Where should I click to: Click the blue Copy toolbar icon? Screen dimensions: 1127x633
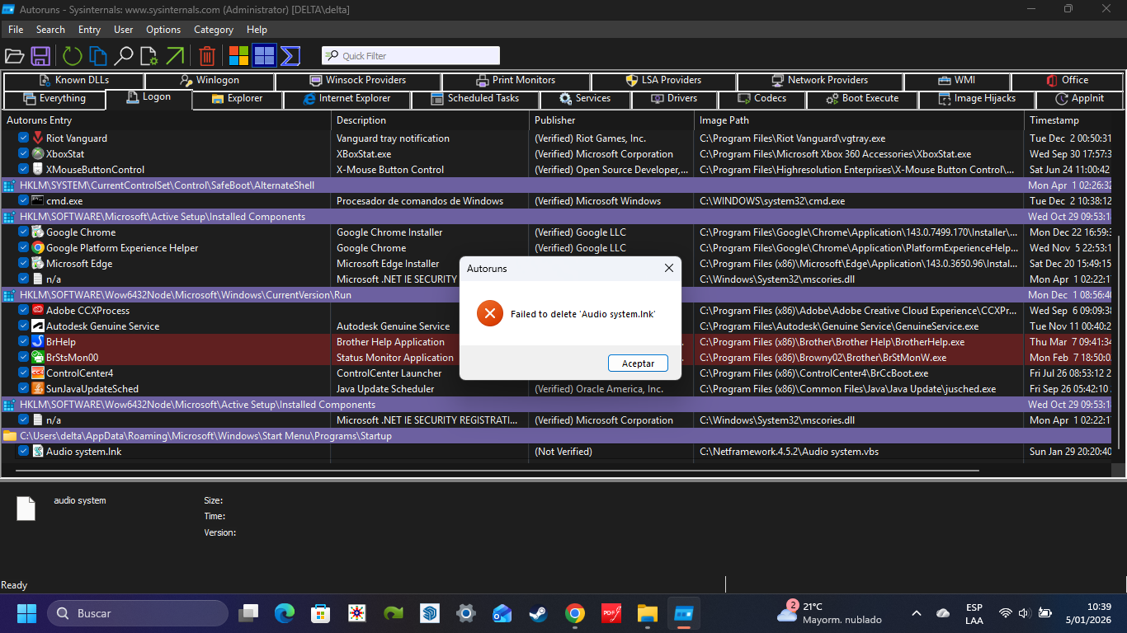point(98,56)
